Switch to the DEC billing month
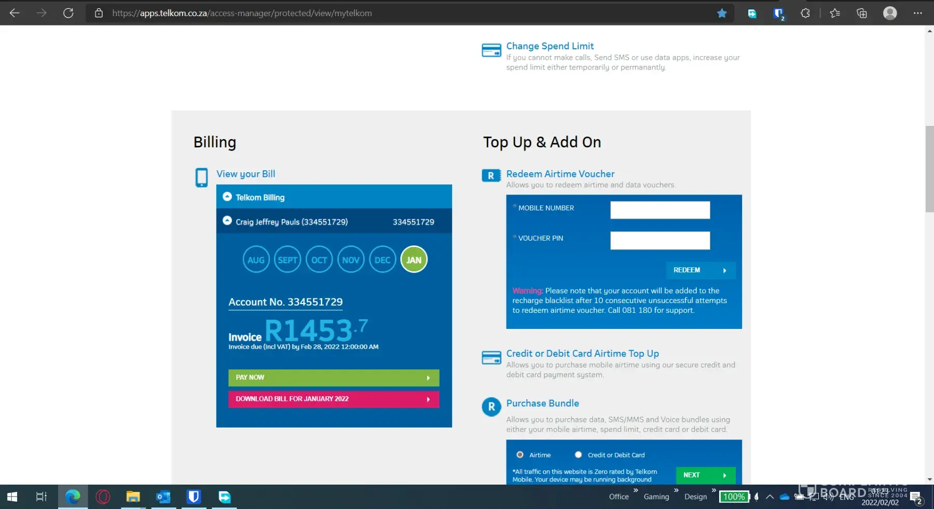This screenshot has height=509, width=934. 382,260
